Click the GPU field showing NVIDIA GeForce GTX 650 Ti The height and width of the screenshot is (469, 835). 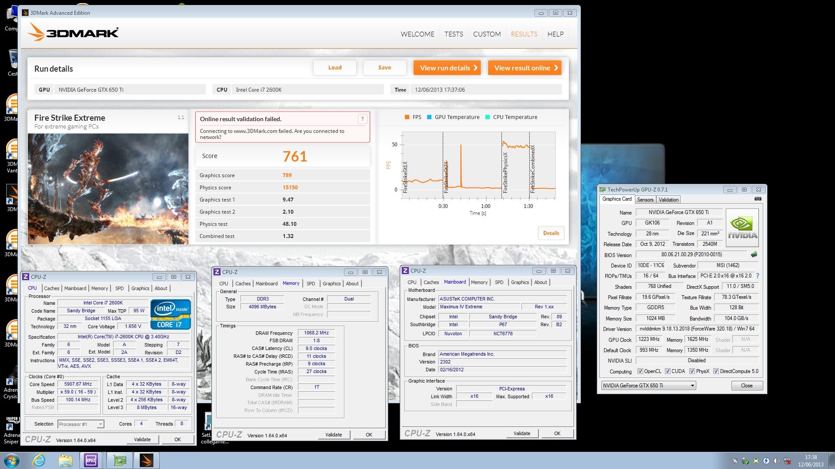(130, 89)
